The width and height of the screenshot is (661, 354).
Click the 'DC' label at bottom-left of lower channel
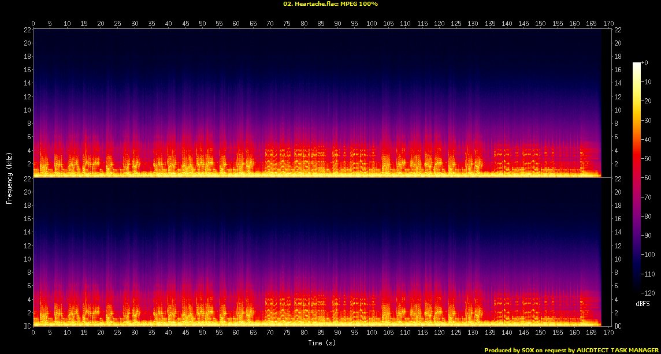click(27, 326)
